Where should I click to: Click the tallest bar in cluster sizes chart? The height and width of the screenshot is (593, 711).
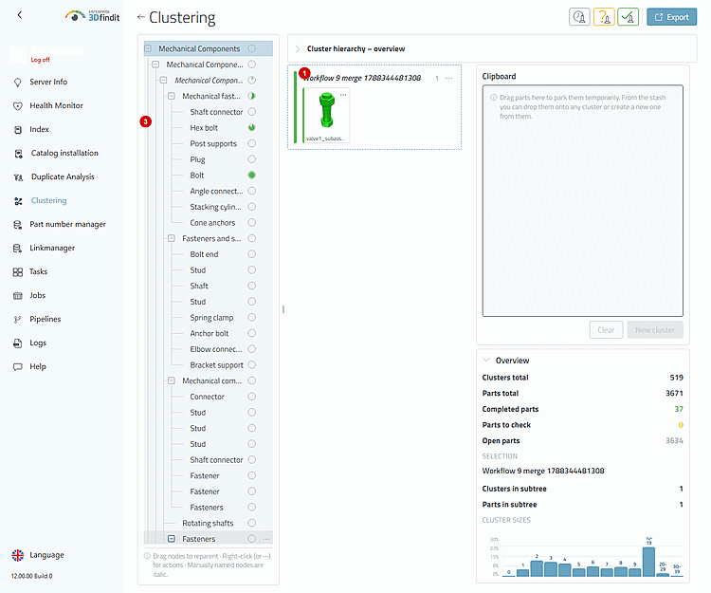(x=648, y=562)
